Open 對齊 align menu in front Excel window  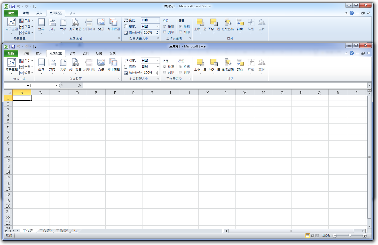[240, 66]
